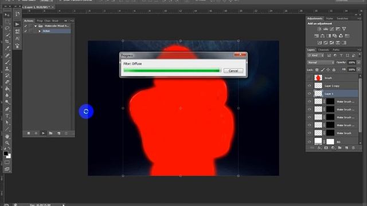This screenshot has width=367, height=206.
Task: Switch to the Styles tab
Action: coord(329,18)
